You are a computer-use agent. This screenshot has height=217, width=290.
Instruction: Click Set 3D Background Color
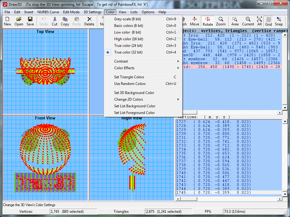(143, 93)
